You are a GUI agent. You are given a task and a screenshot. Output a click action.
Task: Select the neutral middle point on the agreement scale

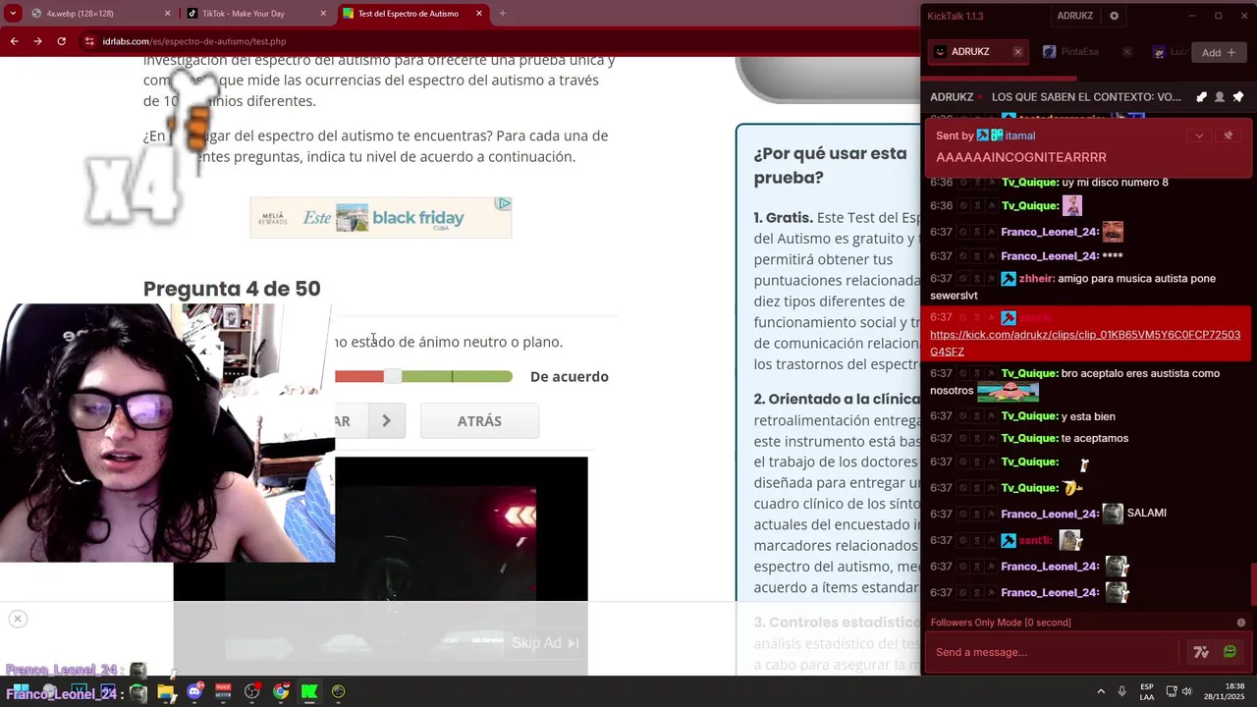pos(392,376)
